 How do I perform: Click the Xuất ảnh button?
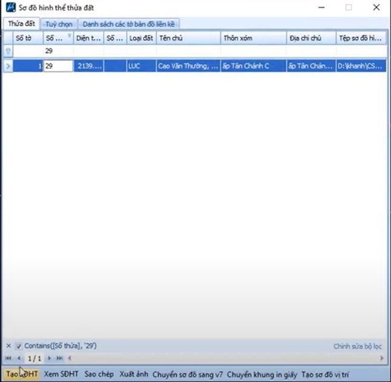[x=134, y=375]
